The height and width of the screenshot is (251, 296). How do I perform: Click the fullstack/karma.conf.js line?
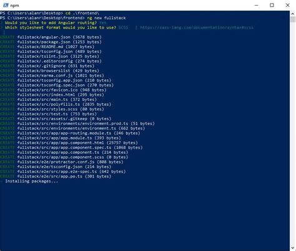52,75
